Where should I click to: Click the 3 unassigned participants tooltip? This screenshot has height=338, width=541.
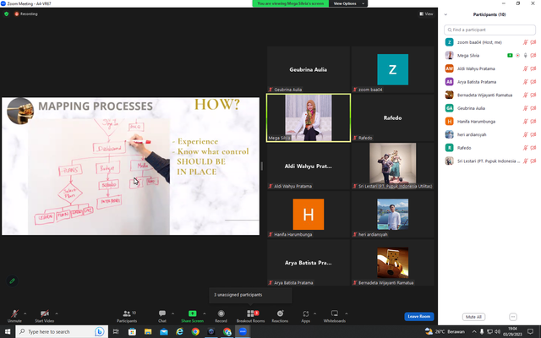pos(250,295)
